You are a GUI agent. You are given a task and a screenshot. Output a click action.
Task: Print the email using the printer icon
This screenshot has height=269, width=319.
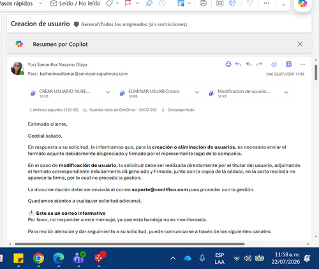[x=203, y=3]
